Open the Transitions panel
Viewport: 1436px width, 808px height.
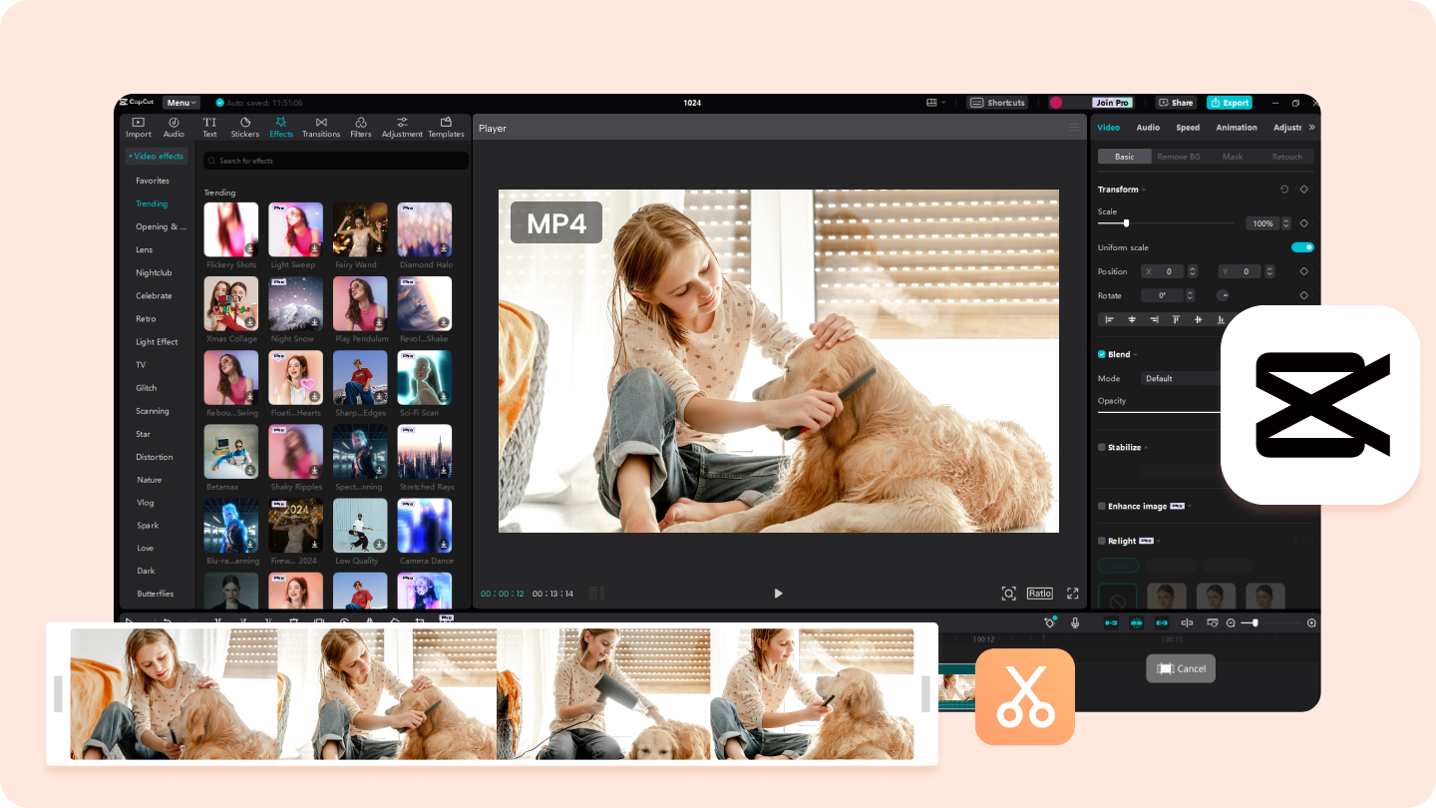(x=321, y=128)
